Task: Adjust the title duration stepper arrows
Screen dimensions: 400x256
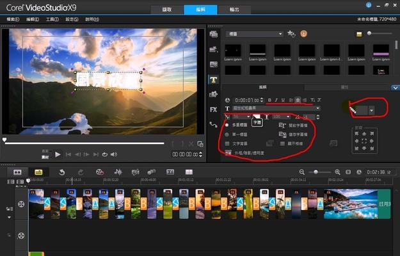Action: pos(262,100)
